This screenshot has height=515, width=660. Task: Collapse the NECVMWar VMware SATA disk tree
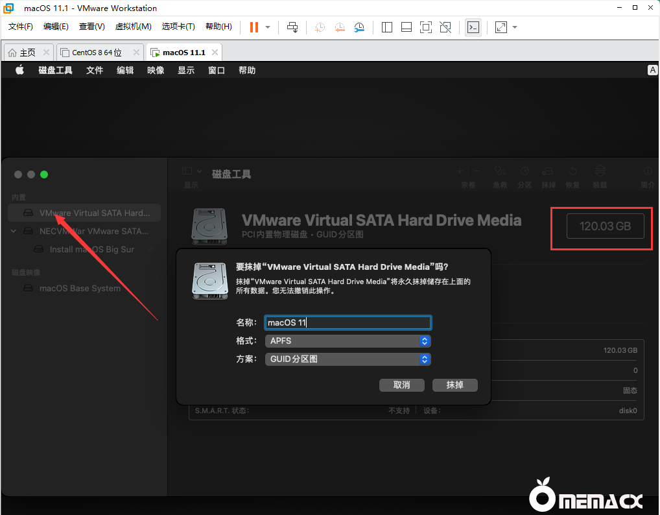pyautogui.click(x=14, y=231)
